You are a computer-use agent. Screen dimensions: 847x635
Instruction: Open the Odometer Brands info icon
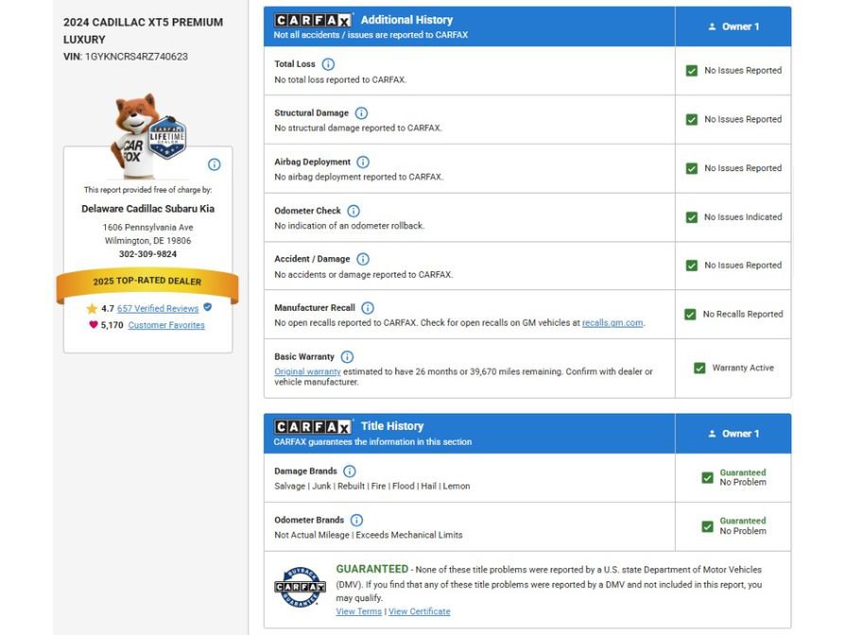[x=356, y=520]
